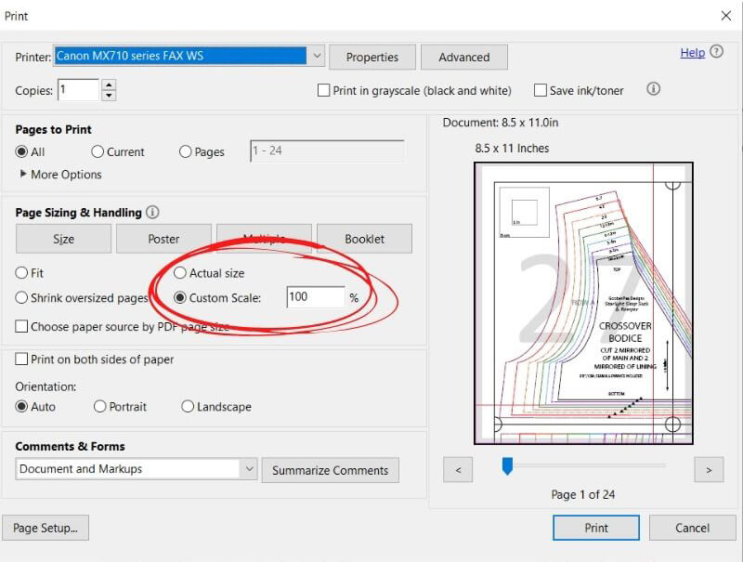Image resolution: width=743 pixels, height=562 pixels.
Task: Select the Actual size radio button
Action: [x=180, y=273]
